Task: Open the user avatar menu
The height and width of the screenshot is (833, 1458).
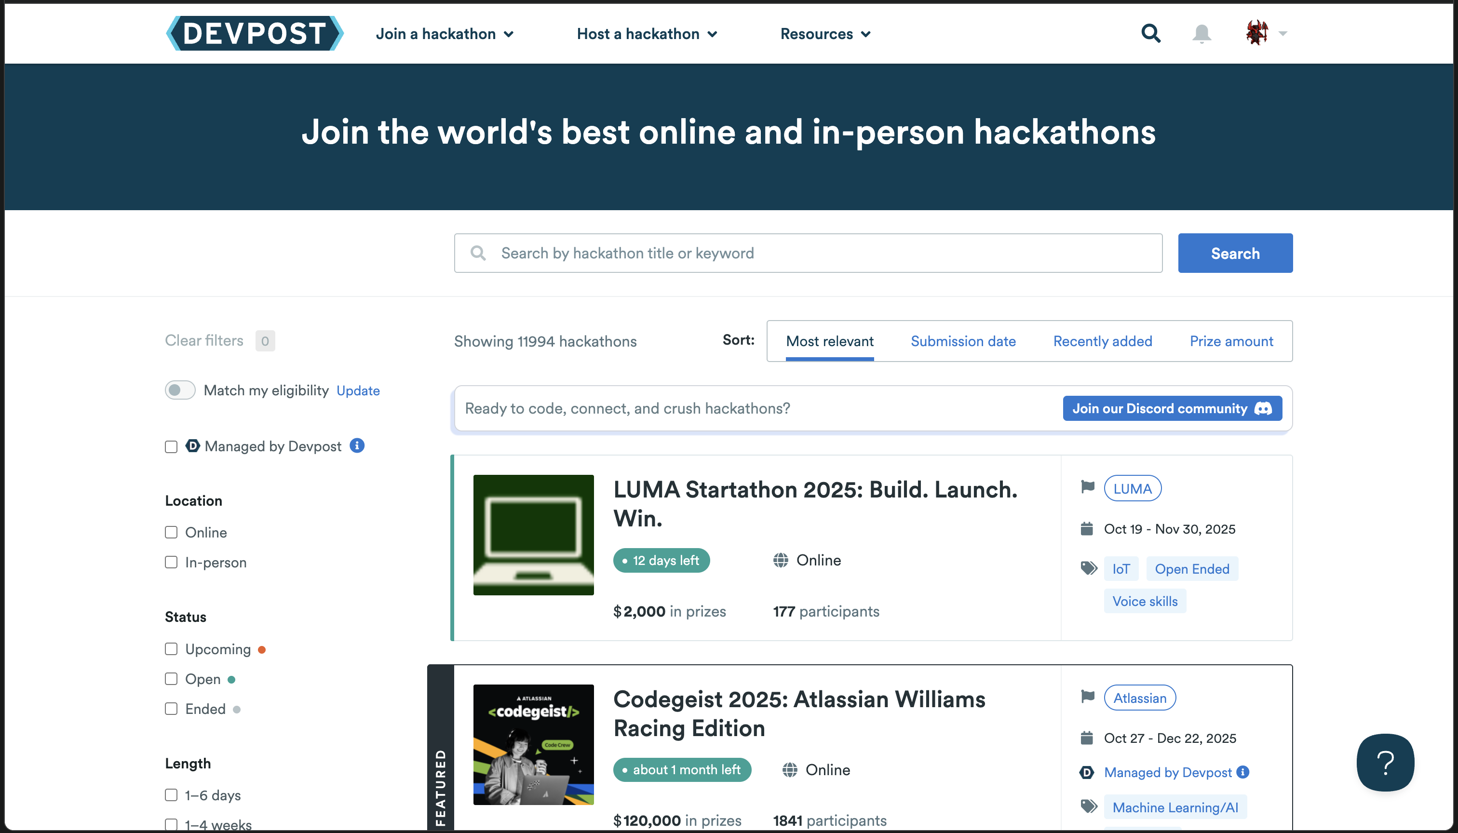Action: pyautogui.click(x=1256, y=33)
